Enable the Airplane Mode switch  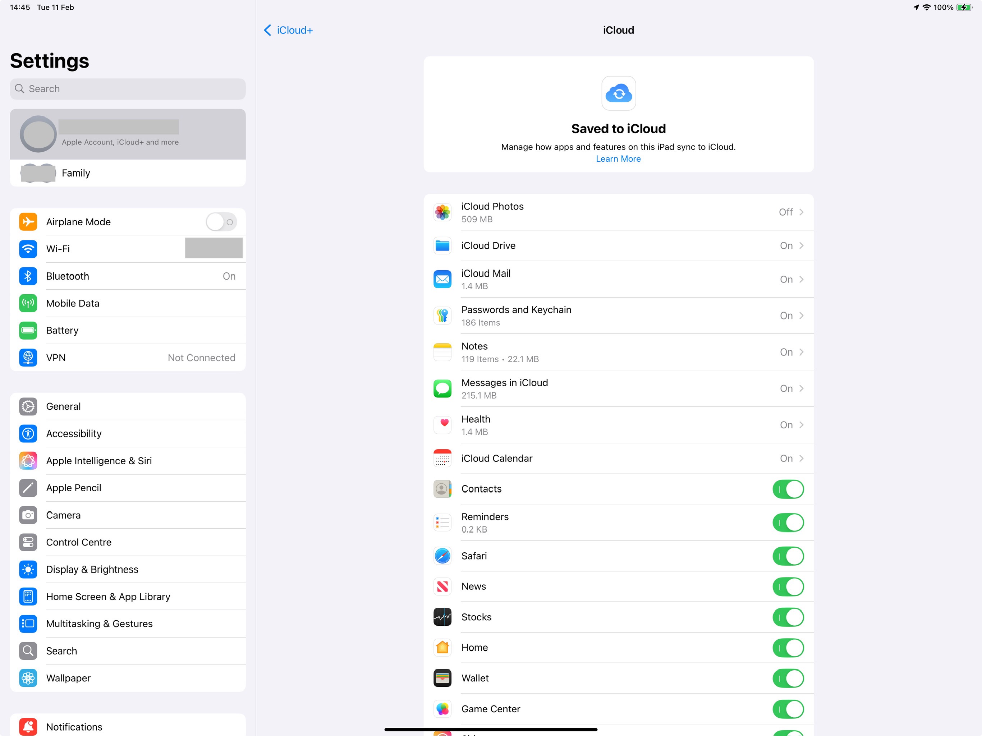click(221, 222)
